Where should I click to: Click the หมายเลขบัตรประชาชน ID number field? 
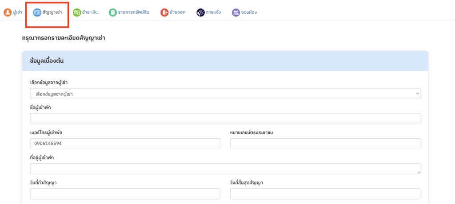click(x=325, y=144)
